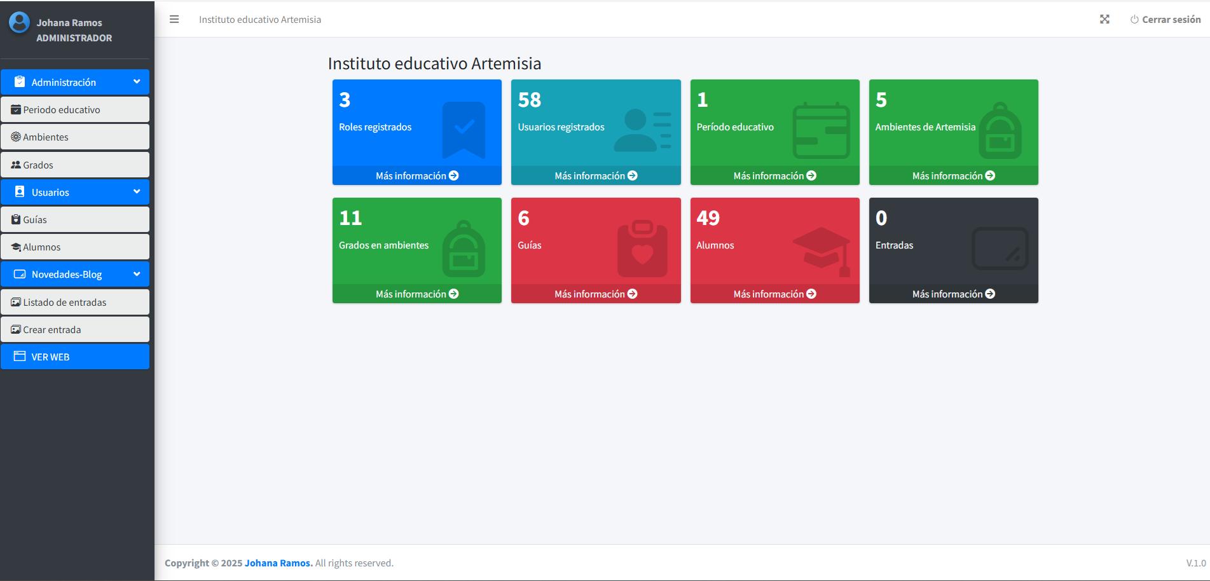Screen dimensions: 1210x581
Task: Click Más información on Alumnos card
Action: pyautogui.click(x=774, y=294)
